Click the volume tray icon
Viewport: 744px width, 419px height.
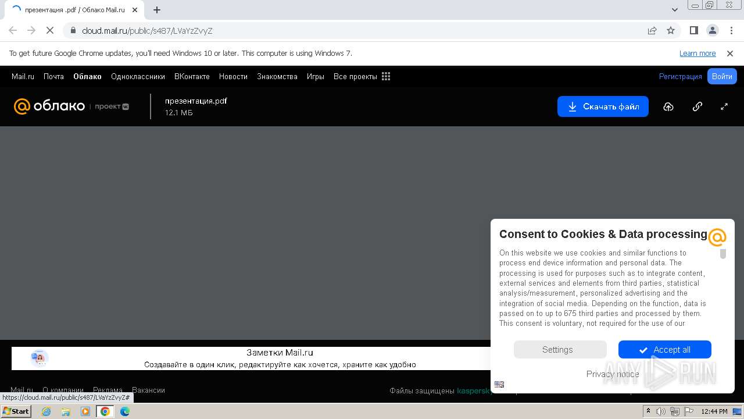(x=661, y=411)
